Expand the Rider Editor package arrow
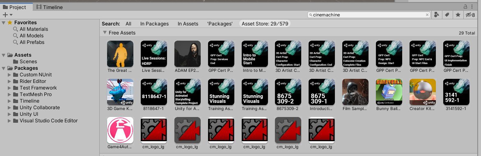 tap(9, 81)
